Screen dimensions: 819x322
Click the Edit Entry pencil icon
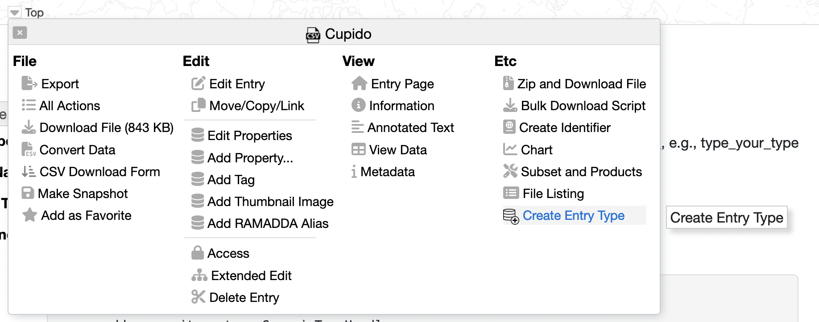198,83
